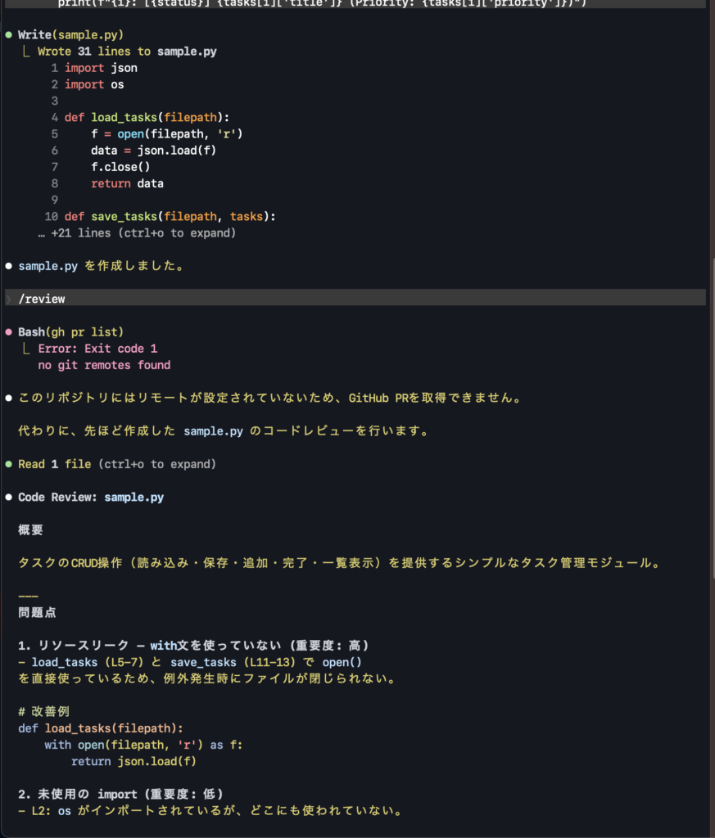Click the 'Wrote 31 lines to sample.py' summary
Screen dimensions: 715x838
click(127, 52)
